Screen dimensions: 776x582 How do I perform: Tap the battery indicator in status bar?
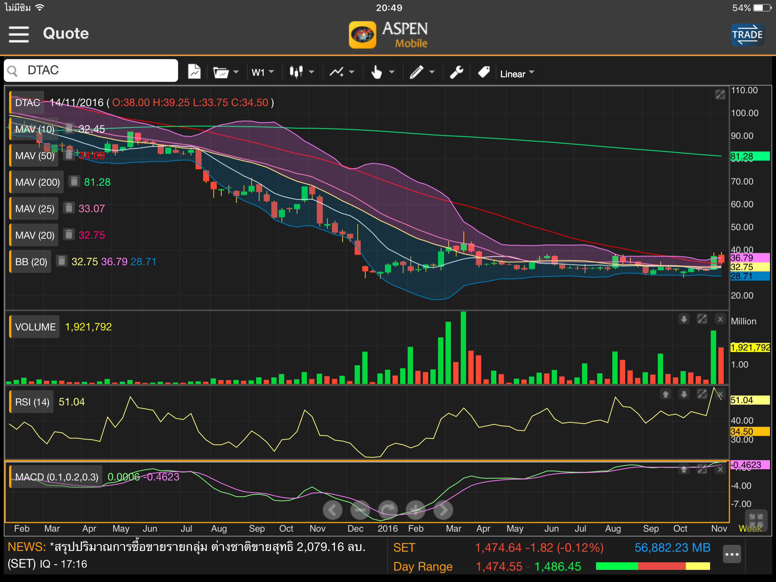[762, 8]
